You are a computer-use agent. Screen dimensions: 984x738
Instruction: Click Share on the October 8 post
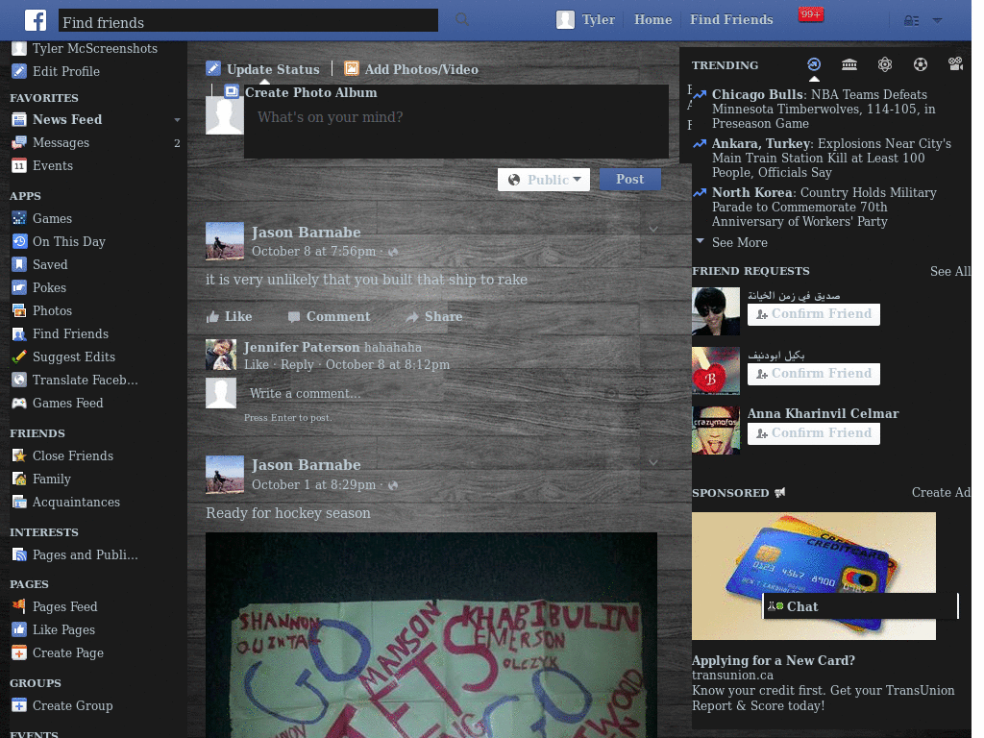(x=433, y=317)
